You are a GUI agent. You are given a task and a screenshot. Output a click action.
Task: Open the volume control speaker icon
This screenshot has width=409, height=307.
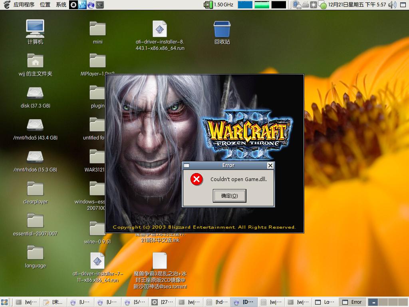pos(392,5)
